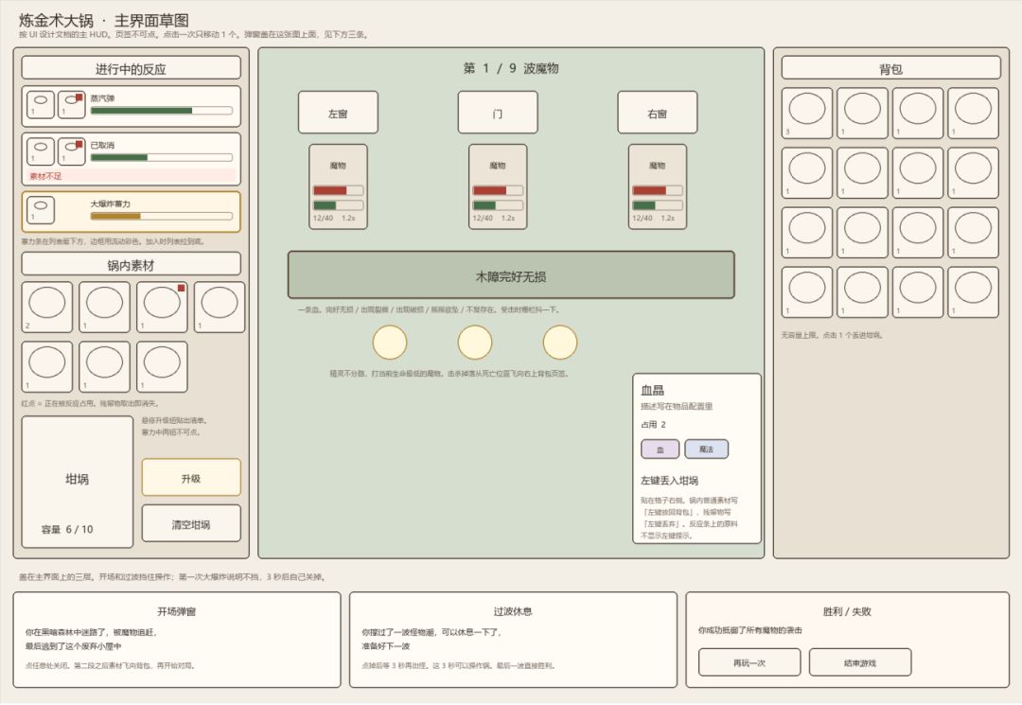
Task: Click the 魔法 tag in the 血晶 tooltip
Action: pos(707,449)
